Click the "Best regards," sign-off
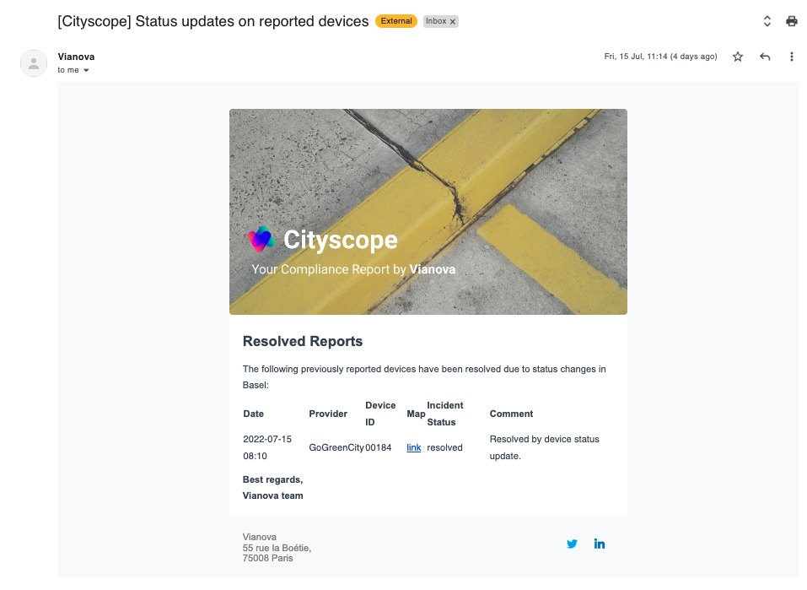 272,479
